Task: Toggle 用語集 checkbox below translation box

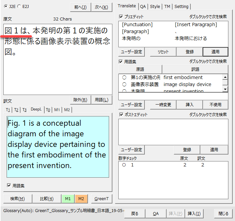Action: click(x=9, y=186)
